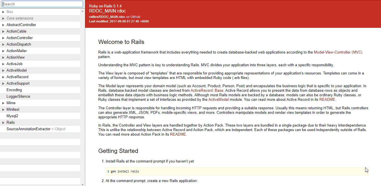
Task: Follow the ActiveRecord::Base link
Action: click(207, 91)
